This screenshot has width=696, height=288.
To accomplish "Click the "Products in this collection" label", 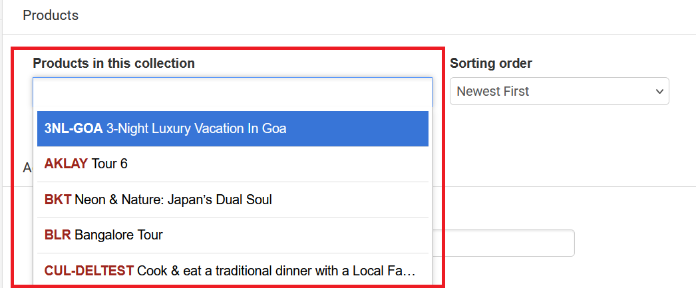I will [114, 63].
